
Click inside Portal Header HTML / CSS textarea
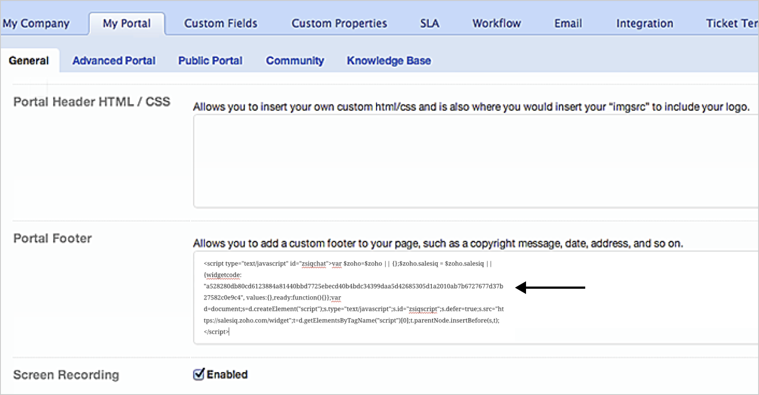[476, 161]
